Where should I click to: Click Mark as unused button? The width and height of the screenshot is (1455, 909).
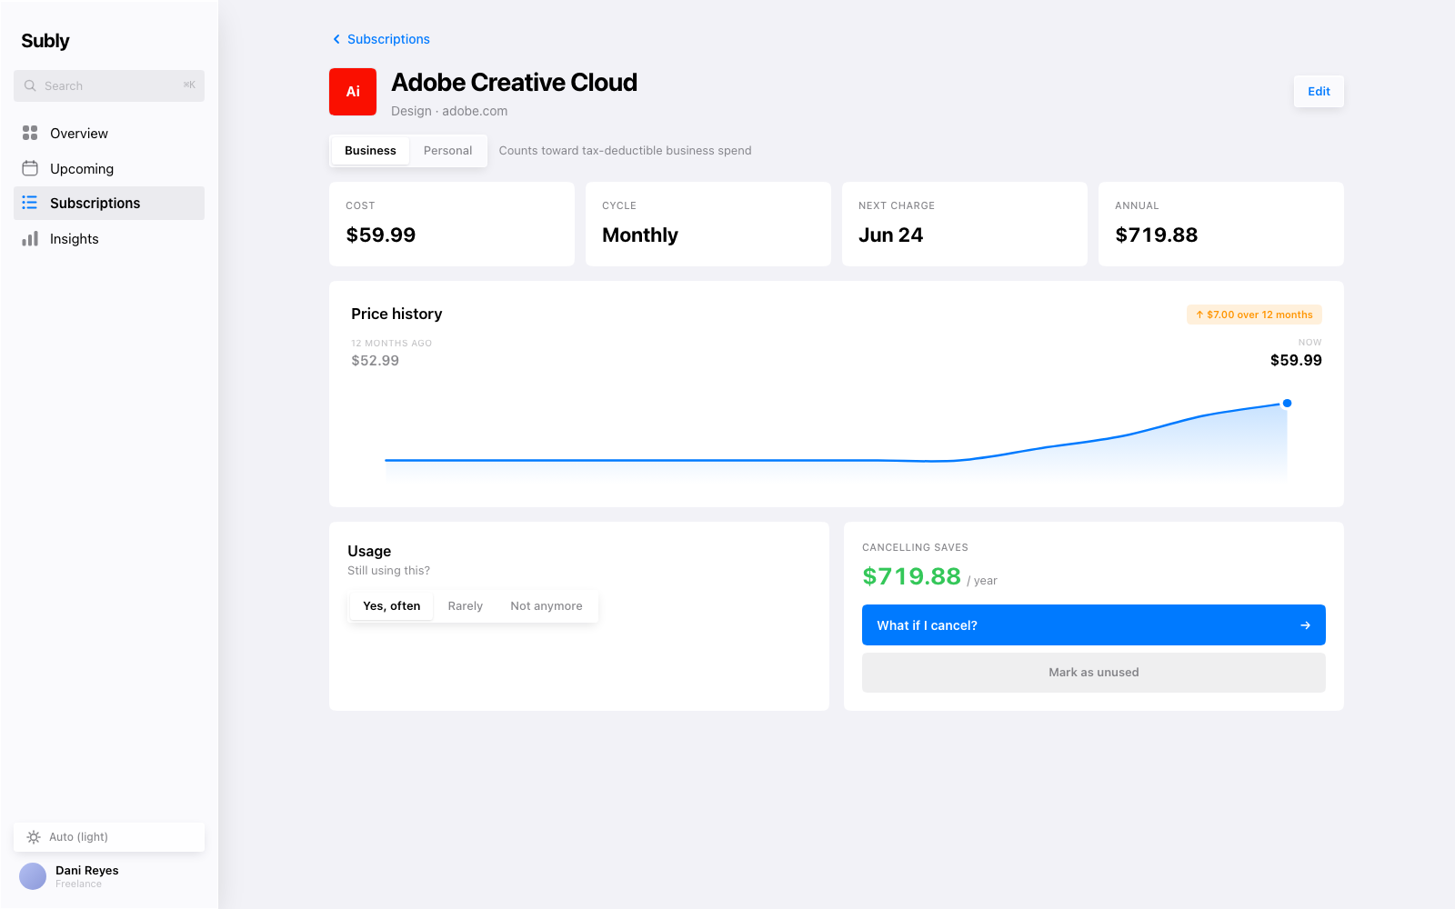click(1093, 673)
